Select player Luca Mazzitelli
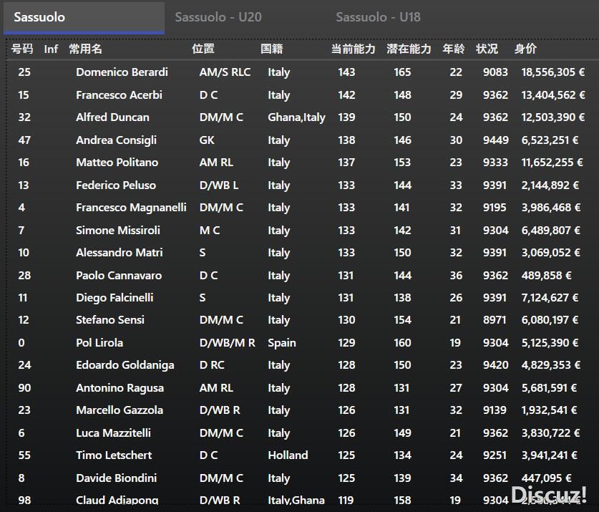Image resolution: width=599 pixels, height=512 pixels. (114, 433)
